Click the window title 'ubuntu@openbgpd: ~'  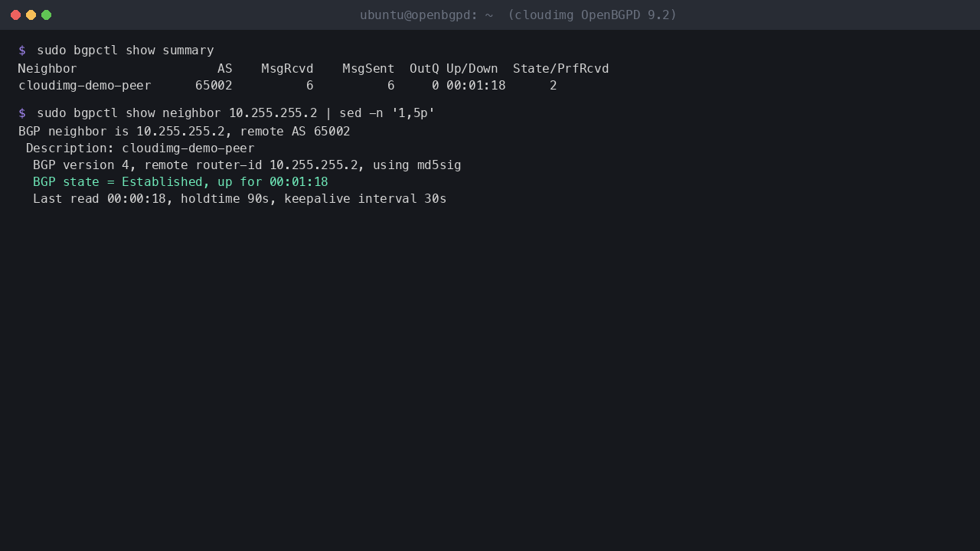426,15
